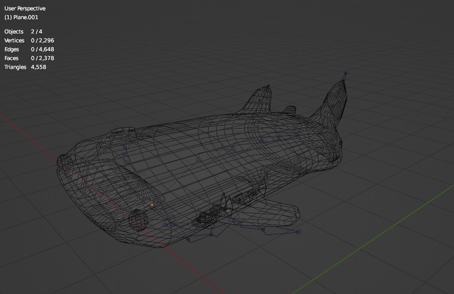Click the "Objects" statistics label
The image size is (454, 294).
coord(14,32)
